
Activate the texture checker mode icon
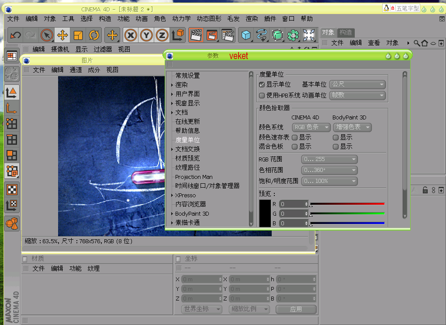point(12,189)
